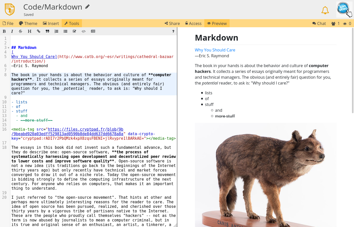
Task: Toggle the Preview pane
Action: point(217,23)
